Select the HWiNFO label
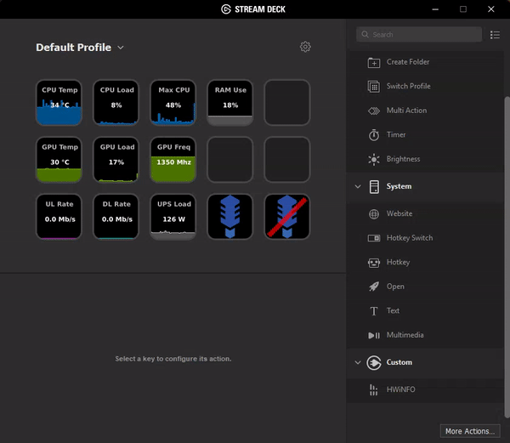This screenshot has width=510, height=443. click(x=400, y=389)
